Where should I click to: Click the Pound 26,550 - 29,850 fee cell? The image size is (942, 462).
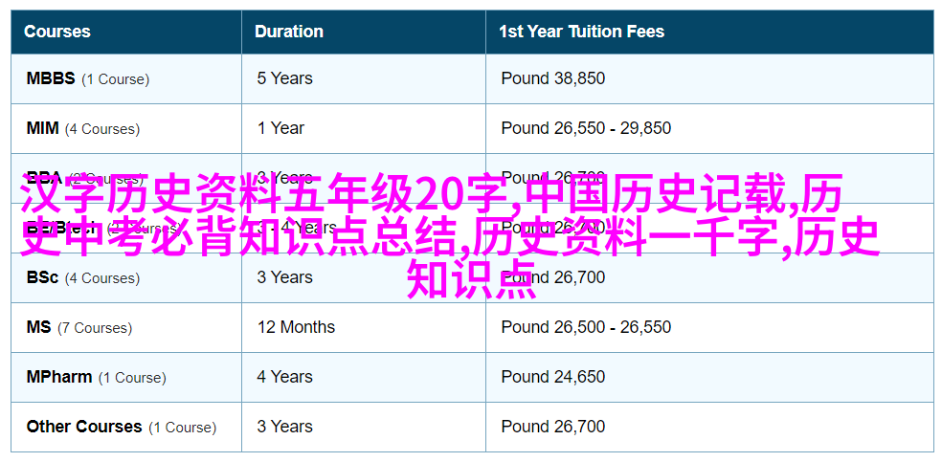coord(586,128)
